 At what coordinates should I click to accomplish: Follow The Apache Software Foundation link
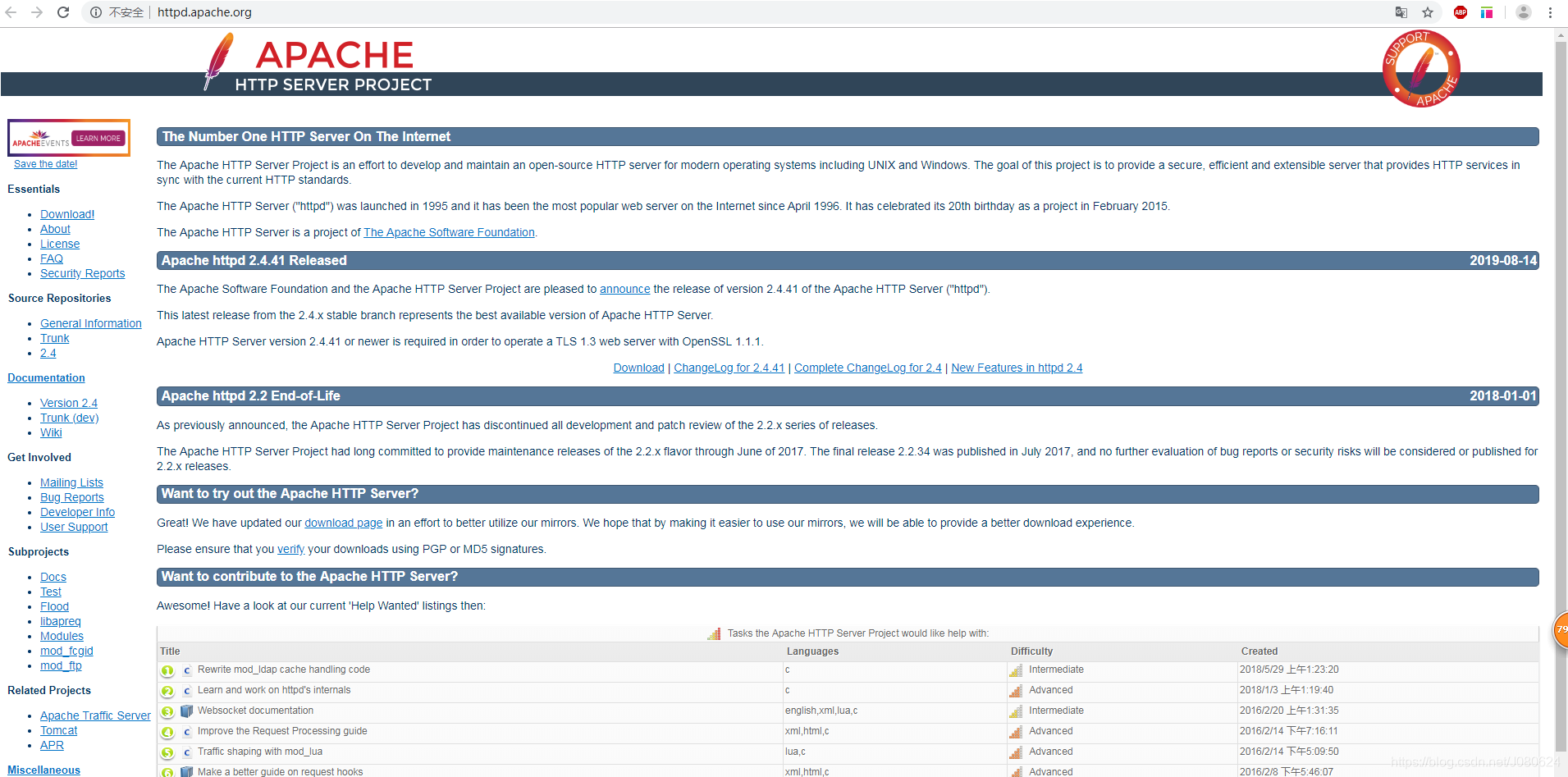449,232
